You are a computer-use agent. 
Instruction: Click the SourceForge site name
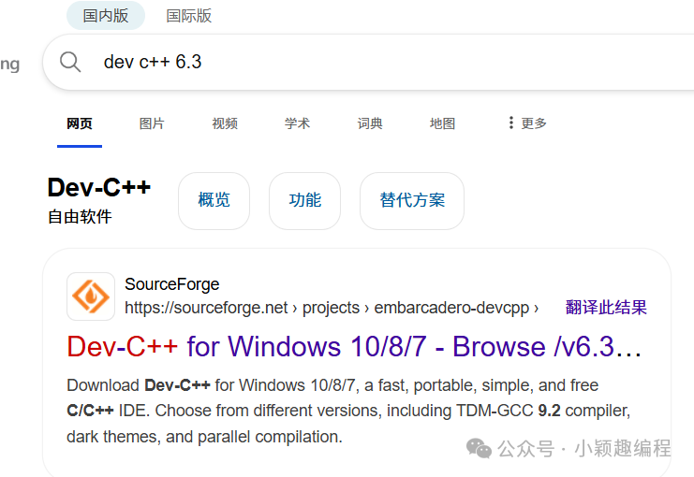click(x=172, y=284)
